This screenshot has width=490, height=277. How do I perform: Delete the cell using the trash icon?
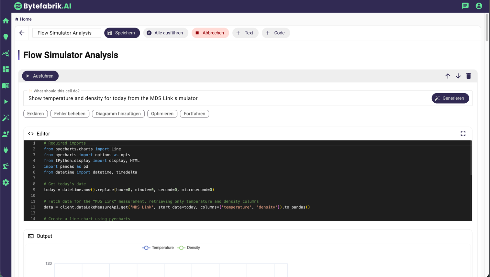pyautogui.click(x=468, y=76)
